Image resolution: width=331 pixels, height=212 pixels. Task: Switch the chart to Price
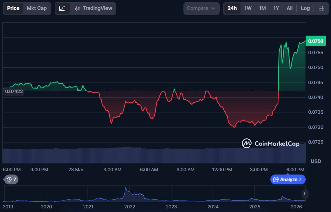pos(13,8)
